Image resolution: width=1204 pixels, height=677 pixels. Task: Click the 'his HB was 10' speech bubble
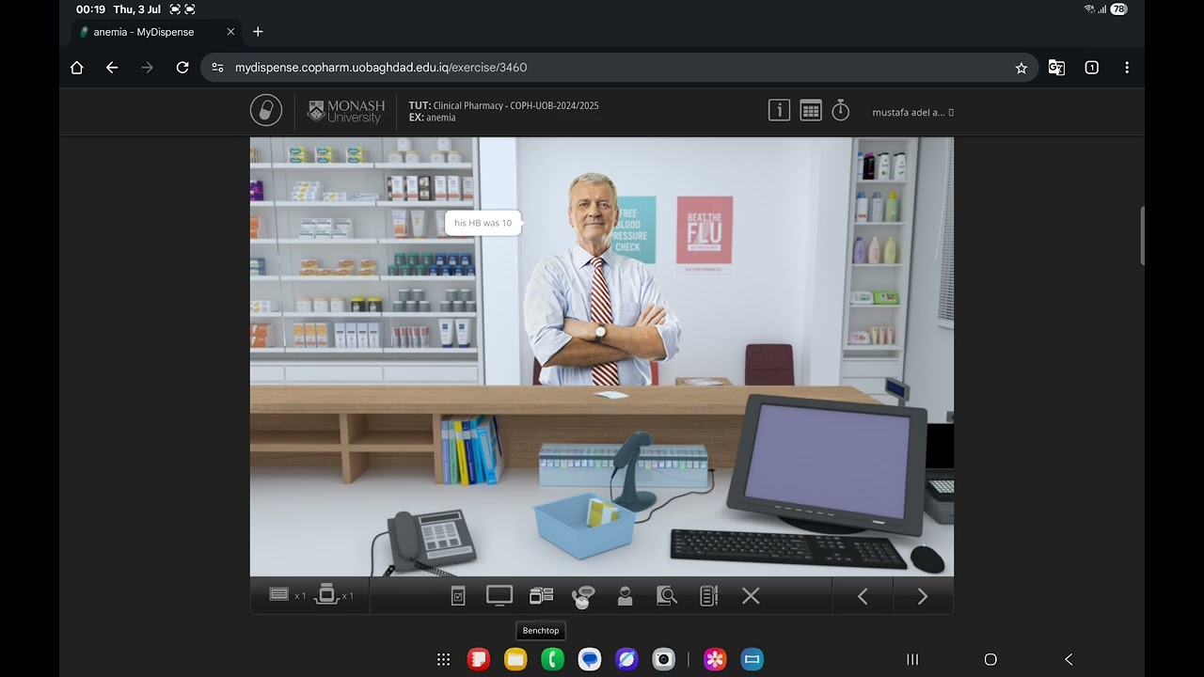click(x=483, y=223)
